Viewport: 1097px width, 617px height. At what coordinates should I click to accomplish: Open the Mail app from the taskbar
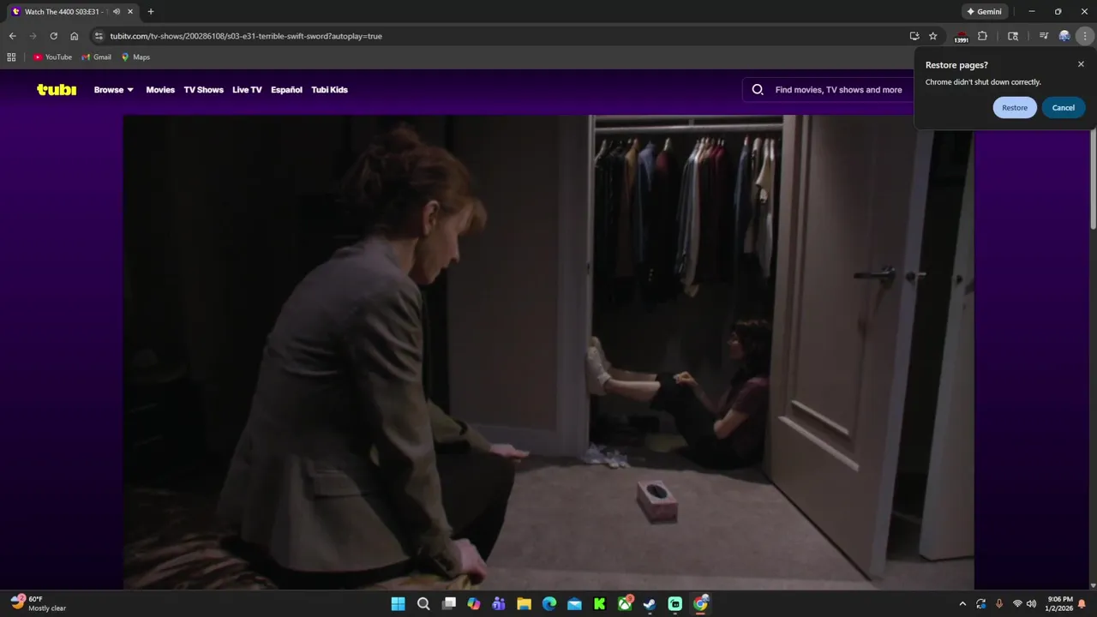coord(574,603)
